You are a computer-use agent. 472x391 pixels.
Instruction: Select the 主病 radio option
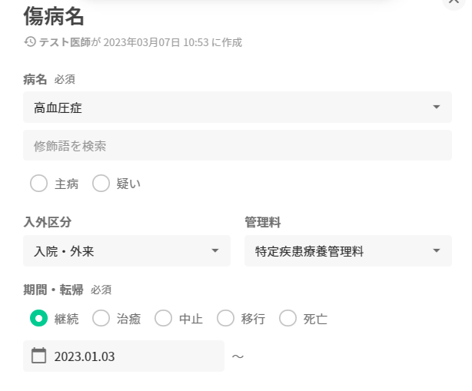point(39,184)
